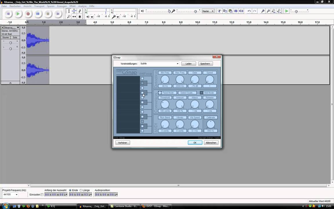Click the Speichern button
This screenshot has height=209, width=334.
point(205,64)
